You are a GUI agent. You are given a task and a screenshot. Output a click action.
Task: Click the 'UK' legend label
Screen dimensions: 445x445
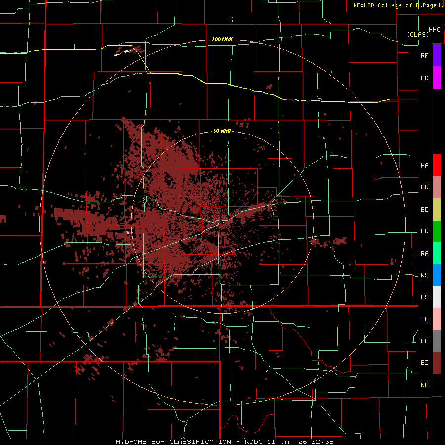(x=424, y=78)
